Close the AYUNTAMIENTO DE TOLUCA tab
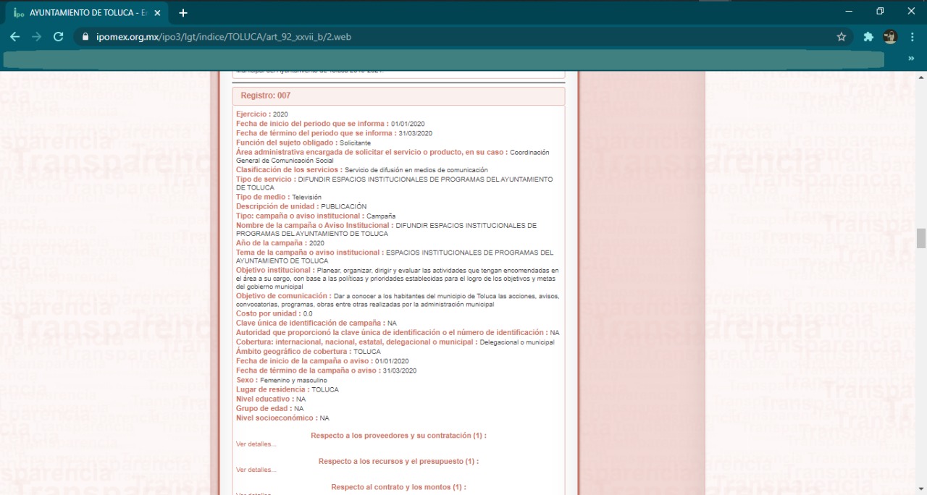 click(x=157, y=13)
